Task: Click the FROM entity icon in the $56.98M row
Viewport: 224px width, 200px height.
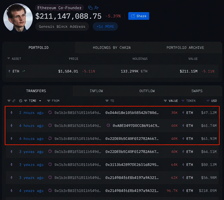Action: [x=50, y=177]
